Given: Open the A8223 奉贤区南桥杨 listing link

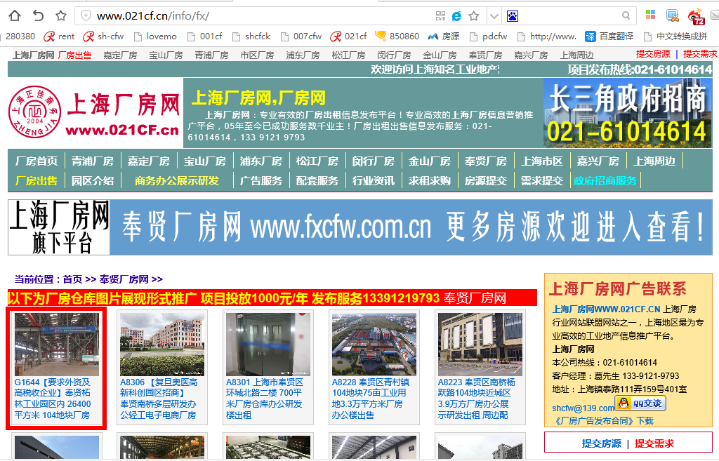Looking at the screenshot, I should pyautogui.click(x=477, y=399).
